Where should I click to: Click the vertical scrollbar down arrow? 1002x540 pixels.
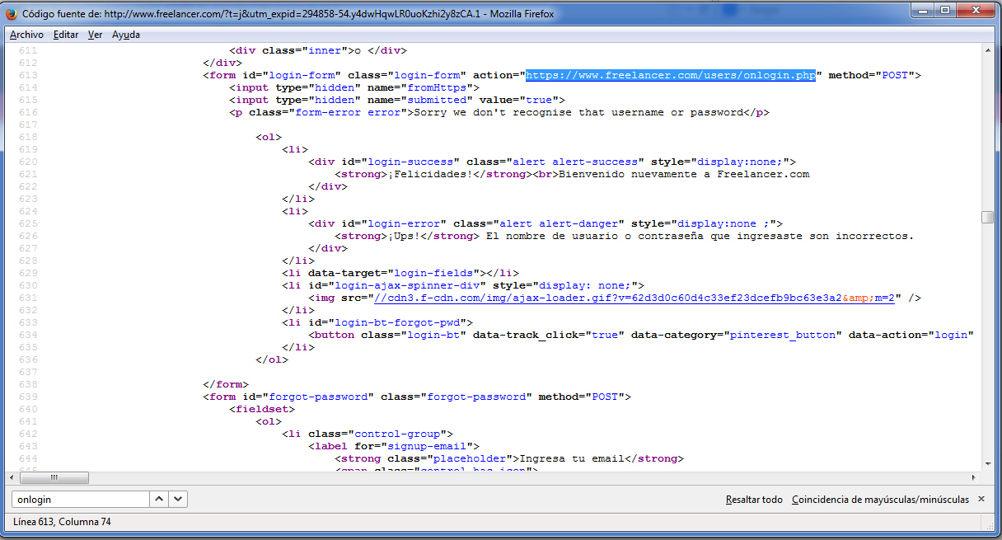click(987, 463)
